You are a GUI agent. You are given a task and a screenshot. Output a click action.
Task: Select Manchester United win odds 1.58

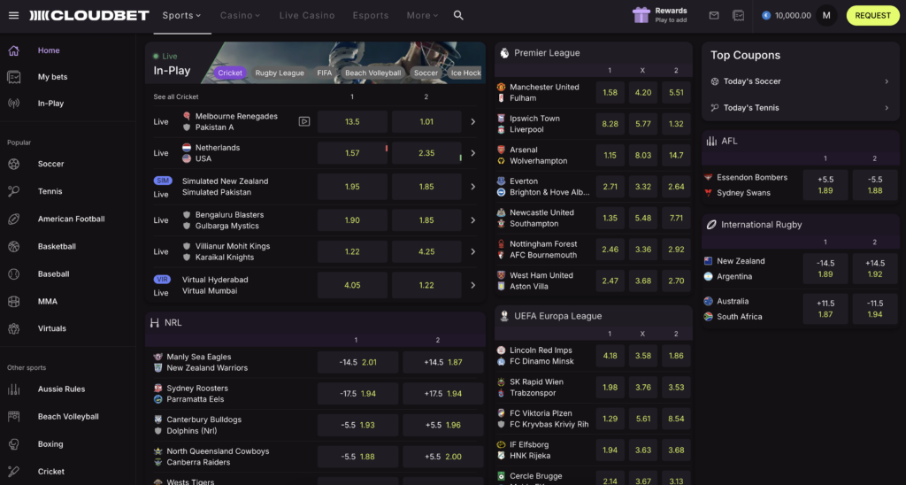click(610, 92)
